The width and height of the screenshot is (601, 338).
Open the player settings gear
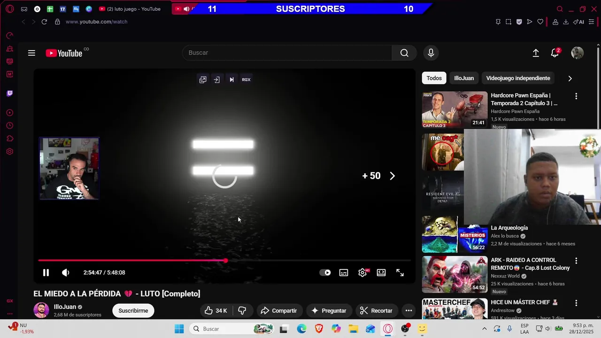pyautogui.click(x=362, y=273)
